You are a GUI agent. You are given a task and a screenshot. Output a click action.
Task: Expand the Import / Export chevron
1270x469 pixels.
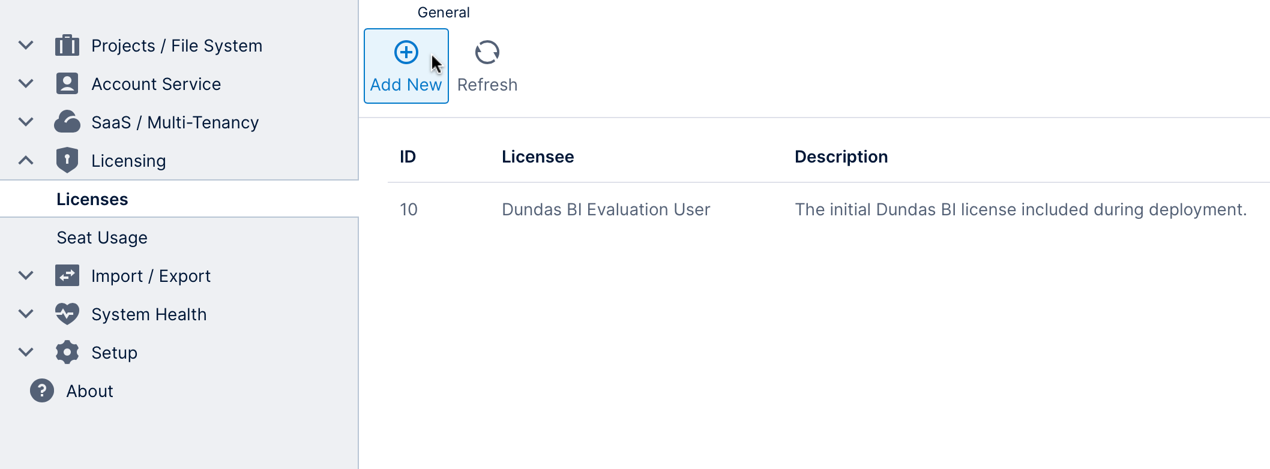coord(26,275)
